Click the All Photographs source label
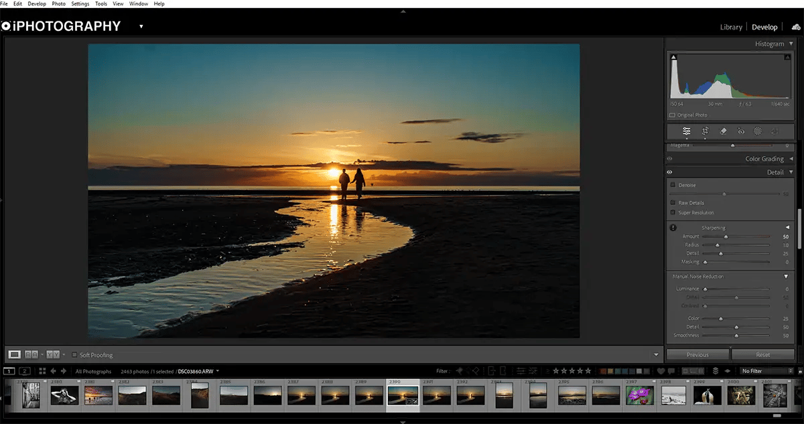 coord(93,371)
